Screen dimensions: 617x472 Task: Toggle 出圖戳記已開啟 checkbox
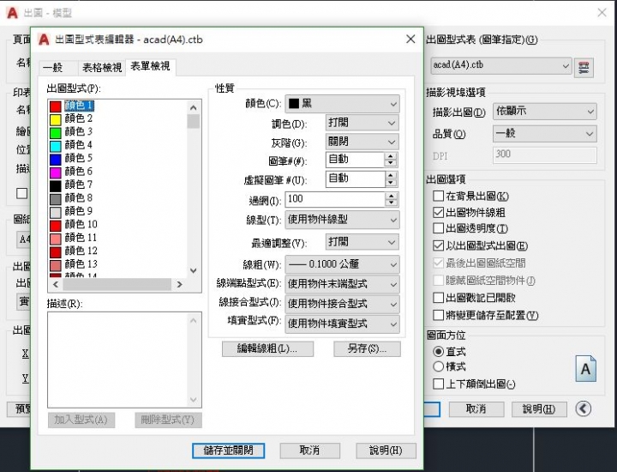coord(438,298)
